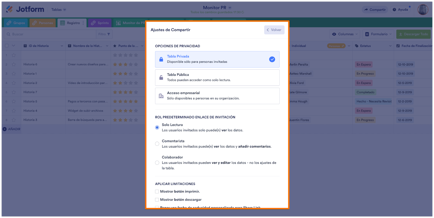The width and height of the screenshot is (434, 218).
Task: Click the favorite star in row number 1
Action: [x=14, y=55]
